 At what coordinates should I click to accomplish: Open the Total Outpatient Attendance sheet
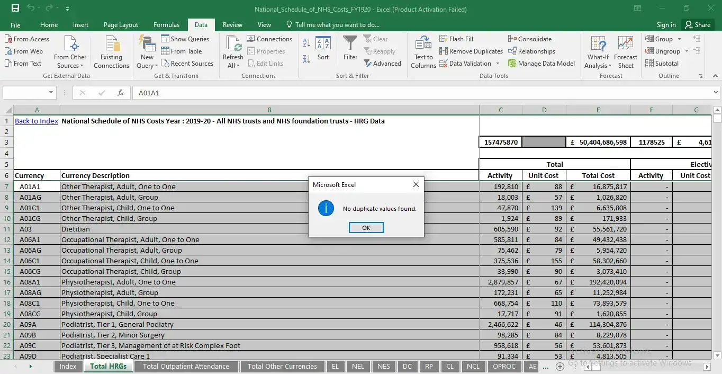pos(186,367)
